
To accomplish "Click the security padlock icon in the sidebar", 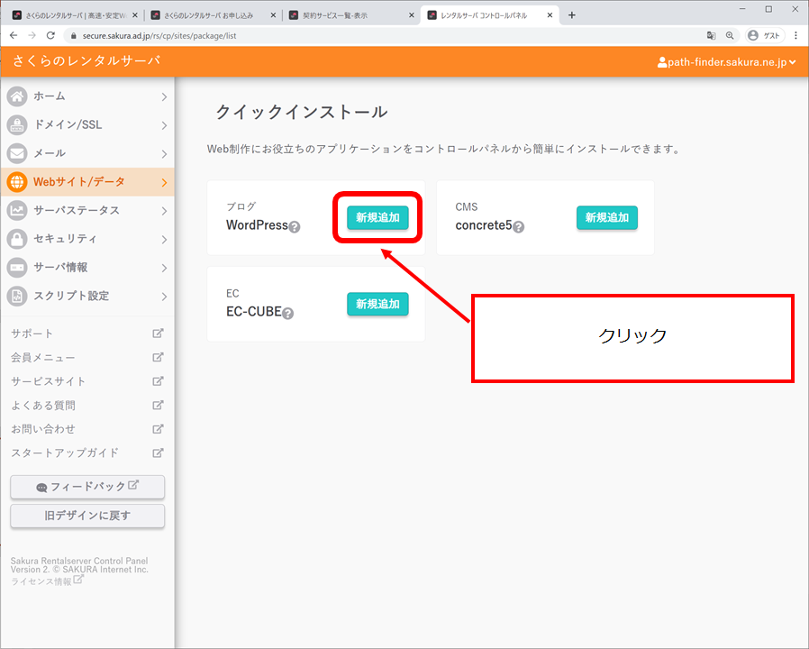I will 17,239.
